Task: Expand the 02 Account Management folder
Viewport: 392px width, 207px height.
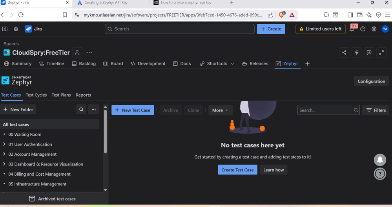Action: 4,154
